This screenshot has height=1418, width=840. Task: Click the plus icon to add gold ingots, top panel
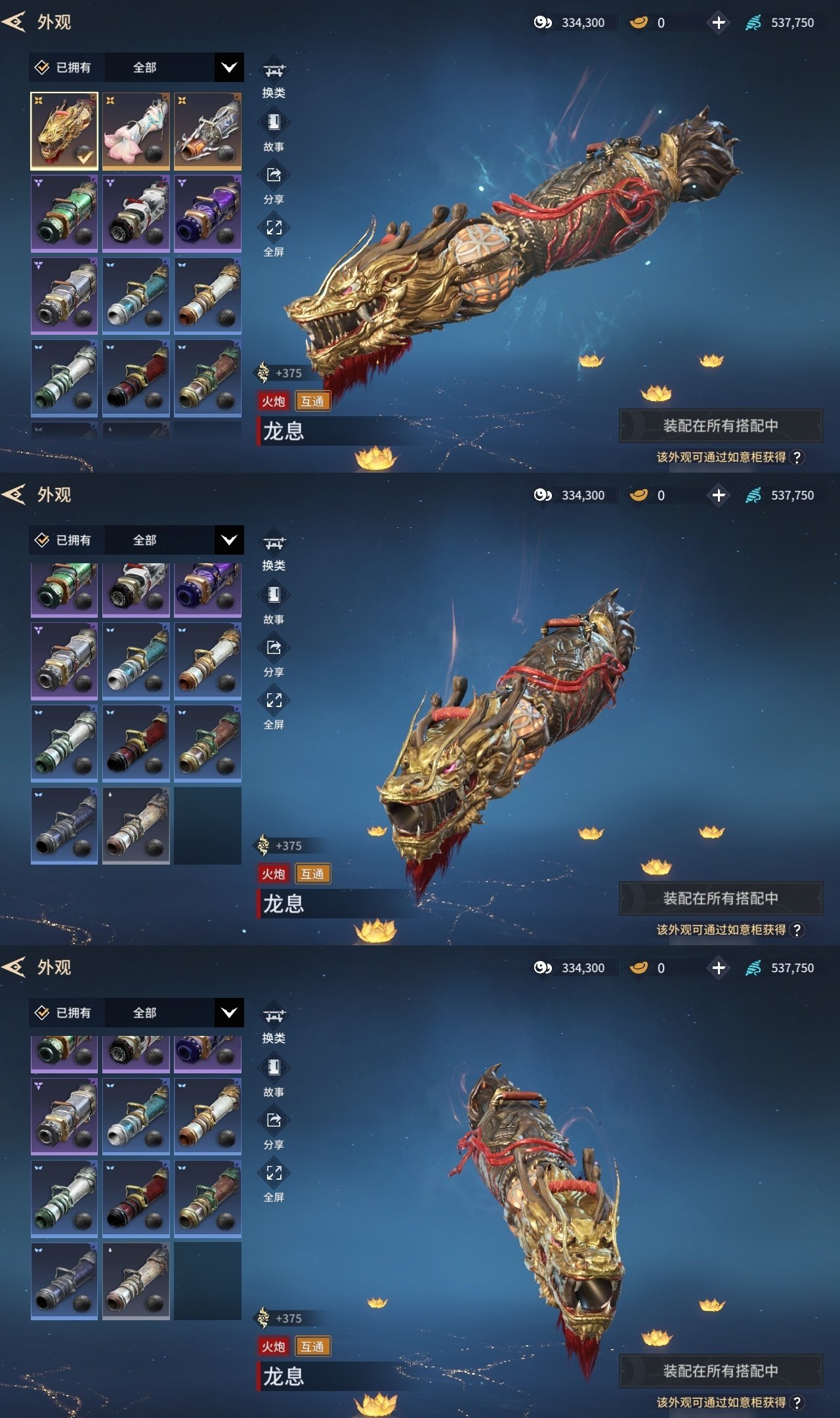[719, 22]
